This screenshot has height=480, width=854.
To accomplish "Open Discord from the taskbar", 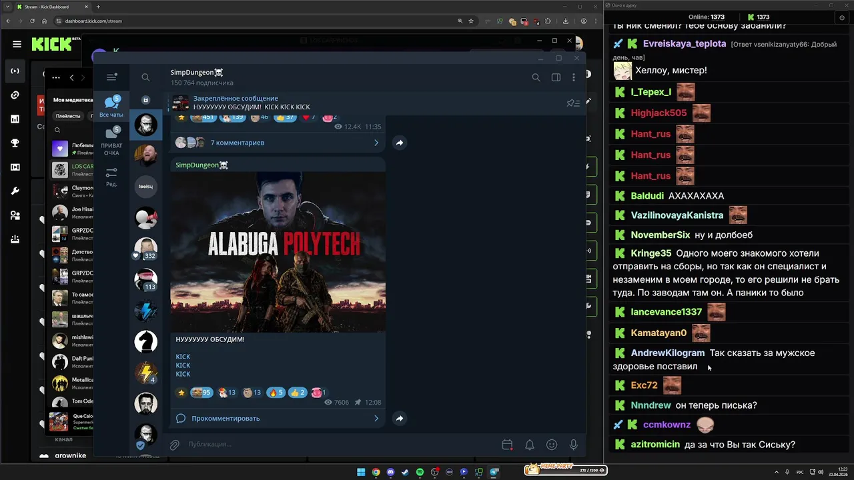I will click(390, 472).
